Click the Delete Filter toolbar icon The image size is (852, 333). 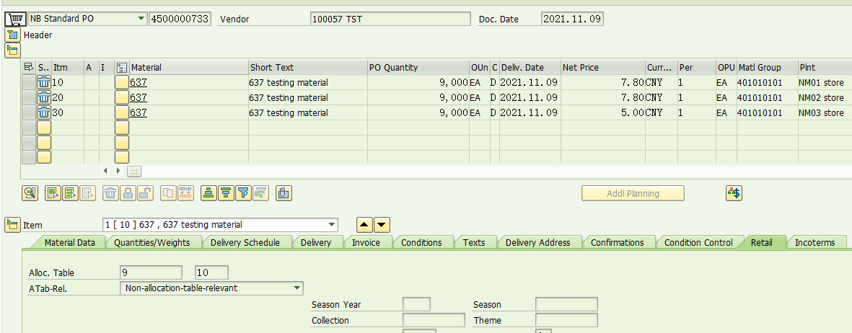261,193
